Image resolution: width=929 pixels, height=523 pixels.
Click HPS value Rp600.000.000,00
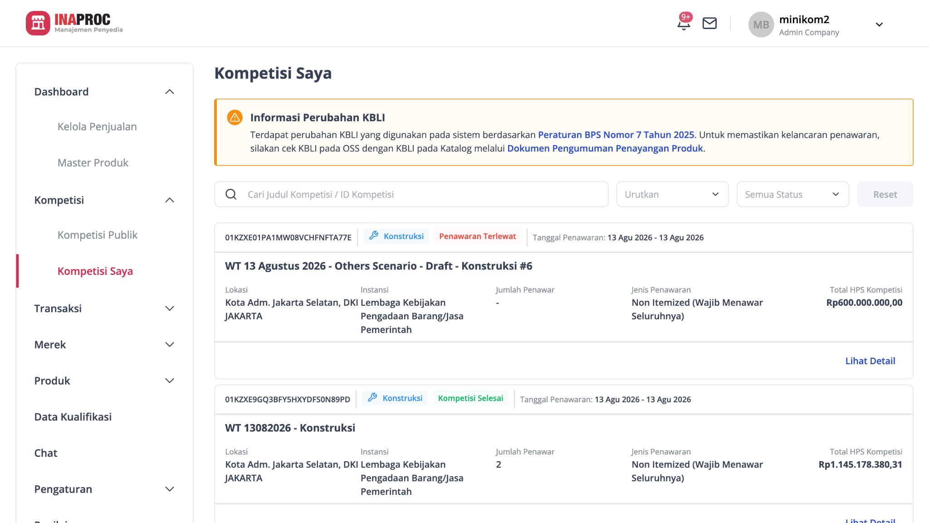pyautogui.click(x=864, y=303)
